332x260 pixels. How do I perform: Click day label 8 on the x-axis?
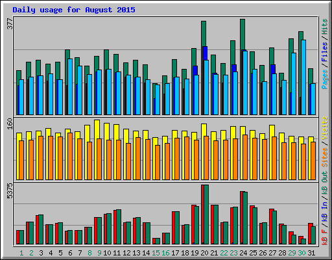[89, 253]
